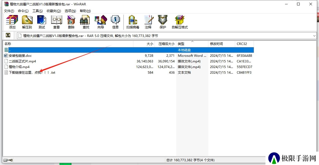The height and width of the screenshot is (165, 319).
Task: Click the file icon of 二战版正式片.mp4
Action: point(6,61)
